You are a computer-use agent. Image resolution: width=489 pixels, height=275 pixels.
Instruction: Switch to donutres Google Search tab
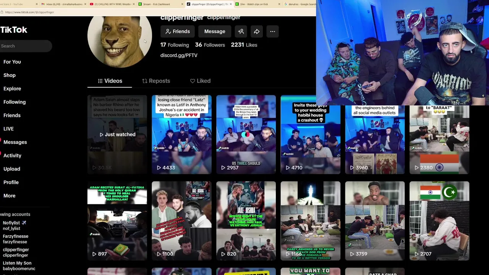click(x=300, y=4)
